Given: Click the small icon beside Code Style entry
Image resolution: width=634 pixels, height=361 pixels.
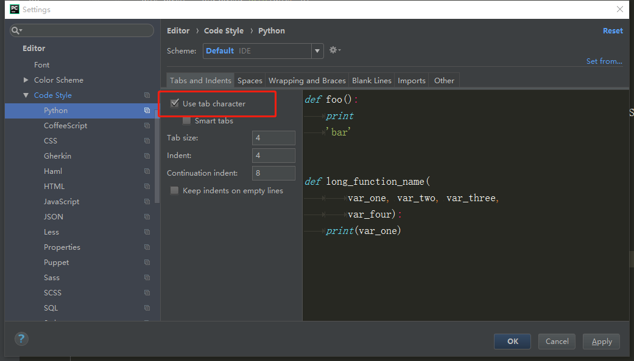Looking at the screenshot, I should [146, 95].
